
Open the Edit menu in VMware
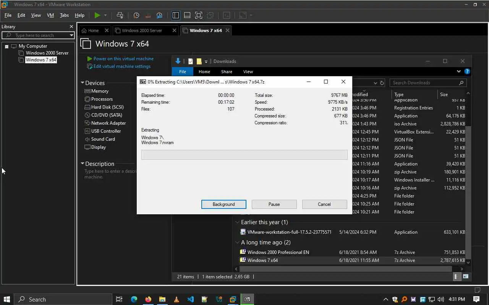coord(21,15)
